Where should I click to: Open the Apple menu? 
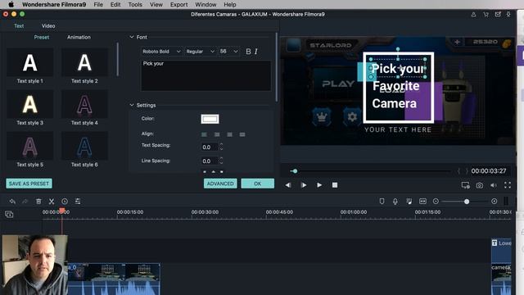11,4
